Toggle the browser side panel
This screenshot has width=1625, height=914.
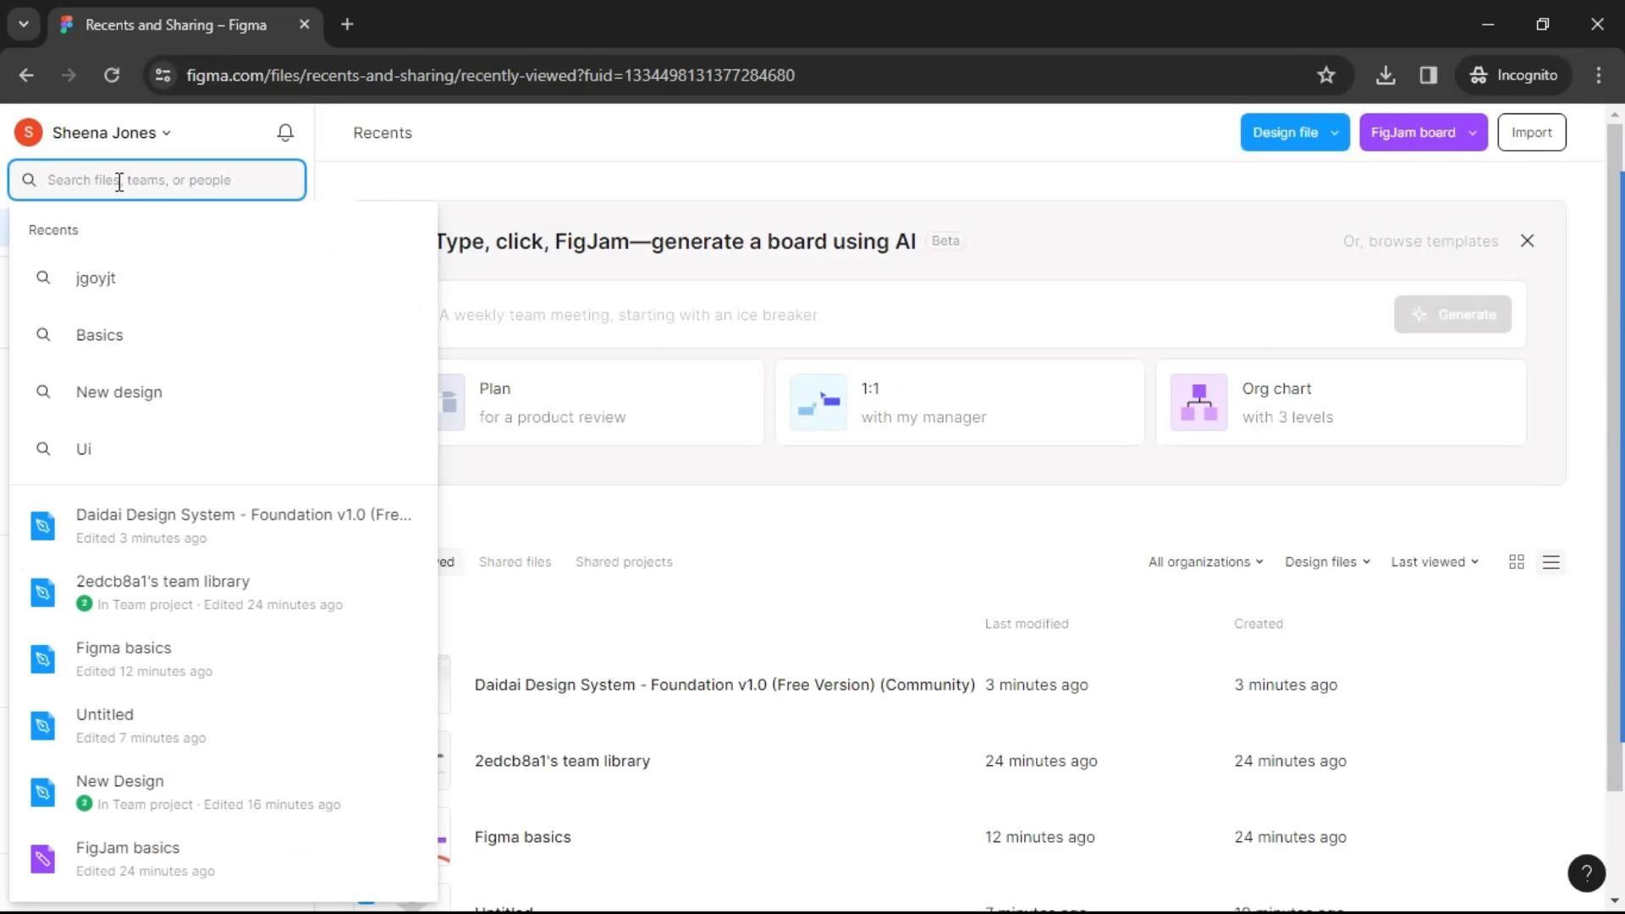1429,75
